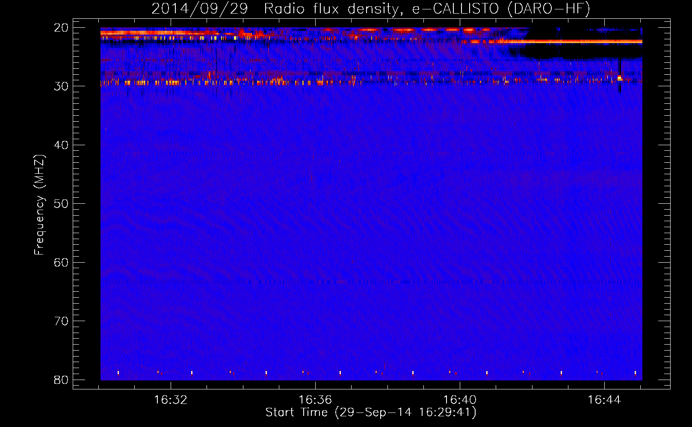This screenshot has height=427, width=692.
Task: Click the frequency tick label "30"
Action: click(x=61, y=86)
